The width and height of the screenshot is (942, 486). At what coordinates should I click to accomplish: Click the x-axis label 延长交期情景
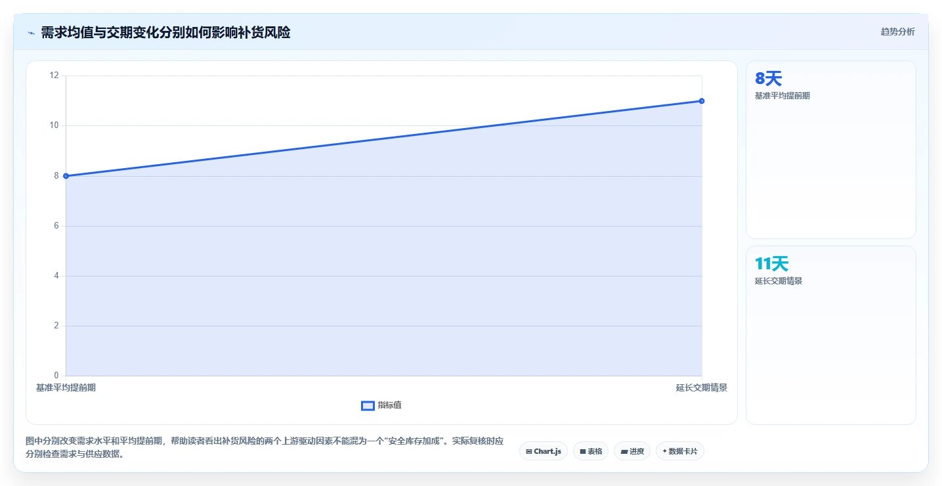(x=702, y=387)
